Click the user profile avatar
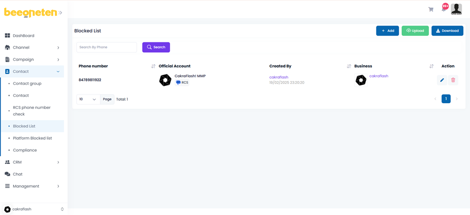Image resolution: width=470 pixels, height=215 pixels. 456,8
